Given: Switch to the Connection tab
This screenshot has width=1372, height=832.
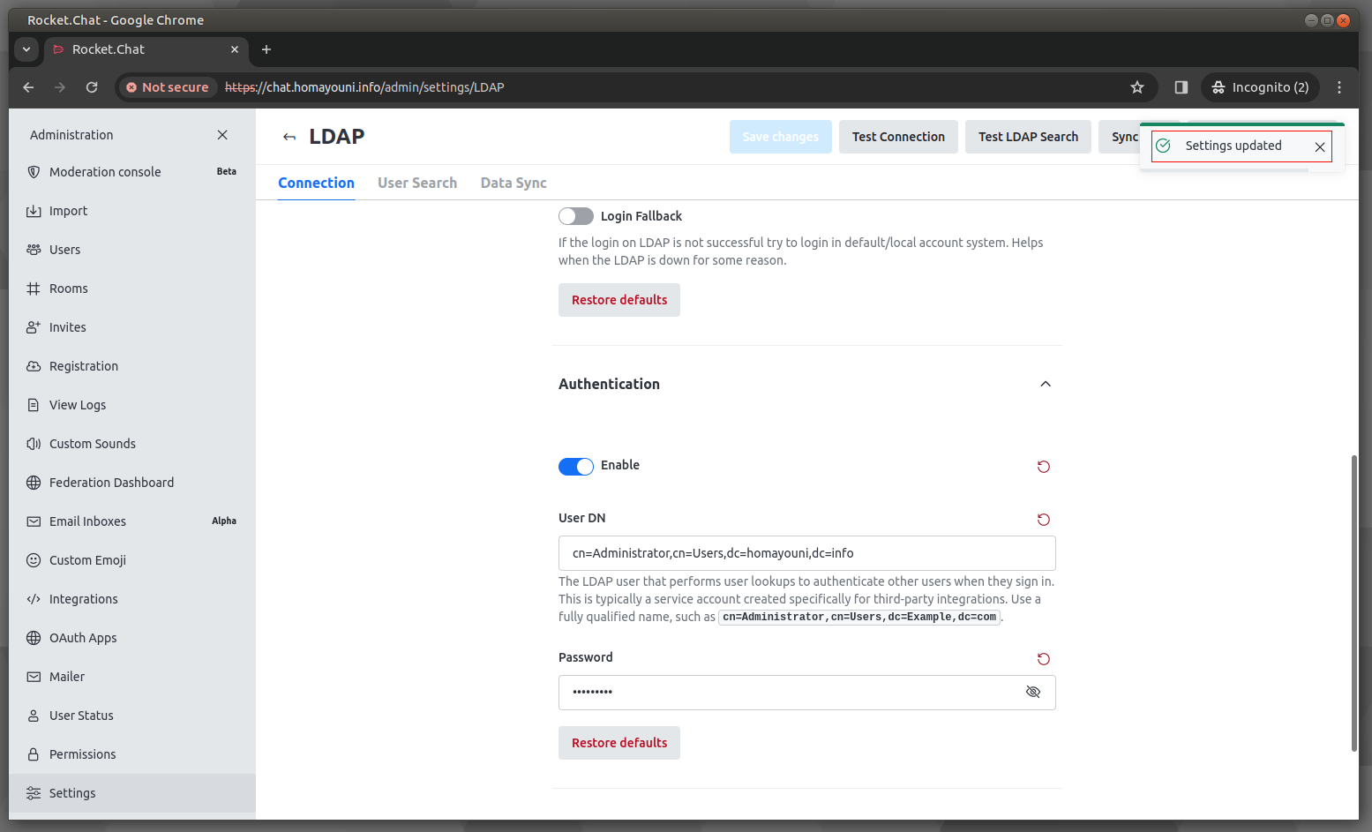Looking at the screenshot, I should click(316, 183).
